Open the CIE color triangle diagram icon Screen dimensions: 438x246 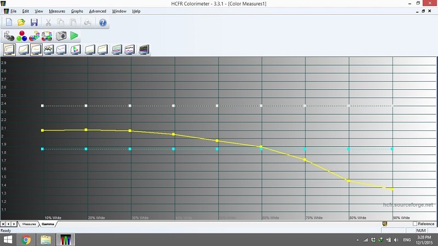click(x=76, y=50)
